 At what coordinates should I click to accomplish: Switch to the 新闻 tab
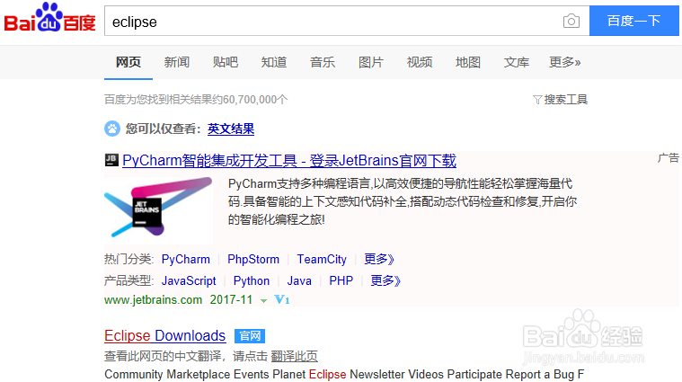click(x=177, y=62)
